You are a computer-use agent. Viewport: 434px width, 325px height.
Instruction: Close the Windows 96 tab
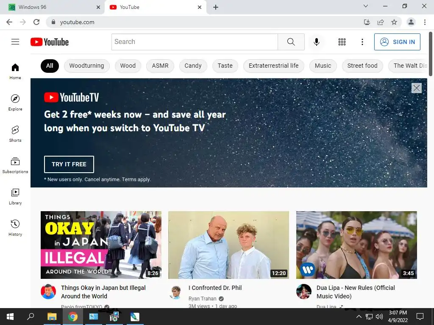tap(98, 7)
